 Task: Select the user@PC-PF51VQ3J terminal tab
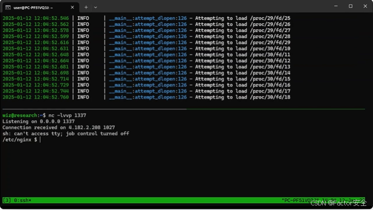click(40, 7)
